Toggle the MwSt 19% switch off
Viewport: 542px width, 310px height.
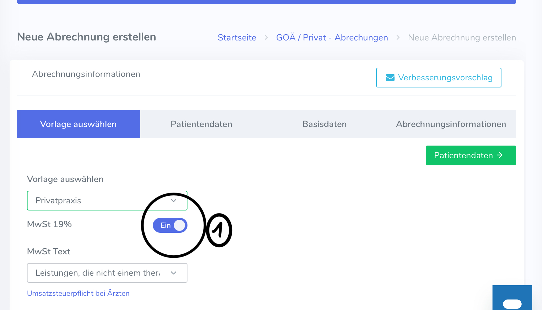coord(170,225)
